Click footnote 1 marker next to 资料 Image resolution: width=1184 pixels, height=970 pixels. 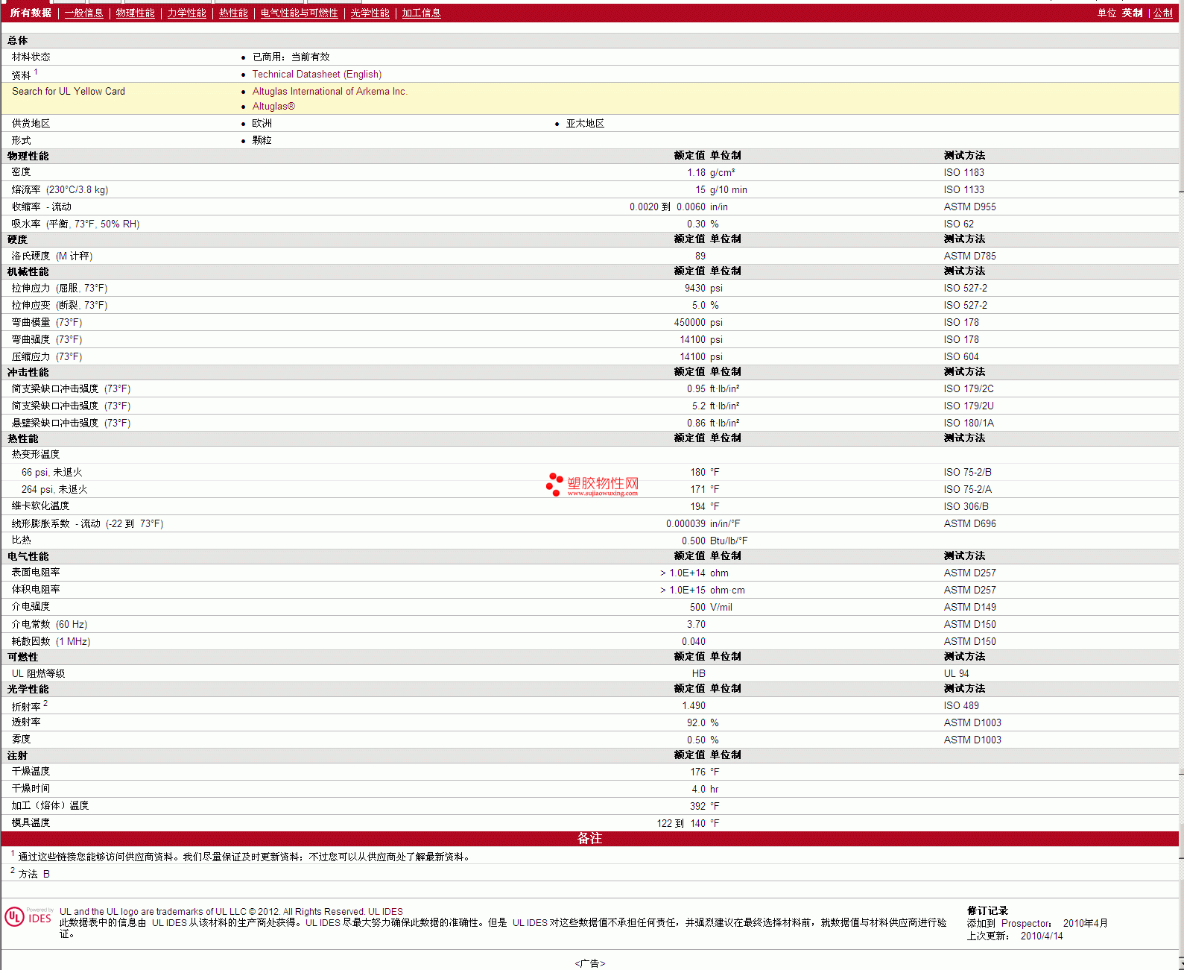[x=36, y=72]
